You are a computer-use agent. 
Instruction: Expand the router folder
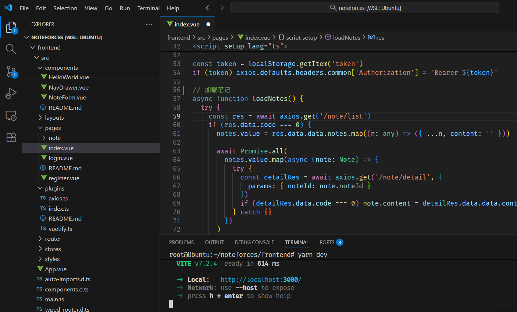click(53, 239)
